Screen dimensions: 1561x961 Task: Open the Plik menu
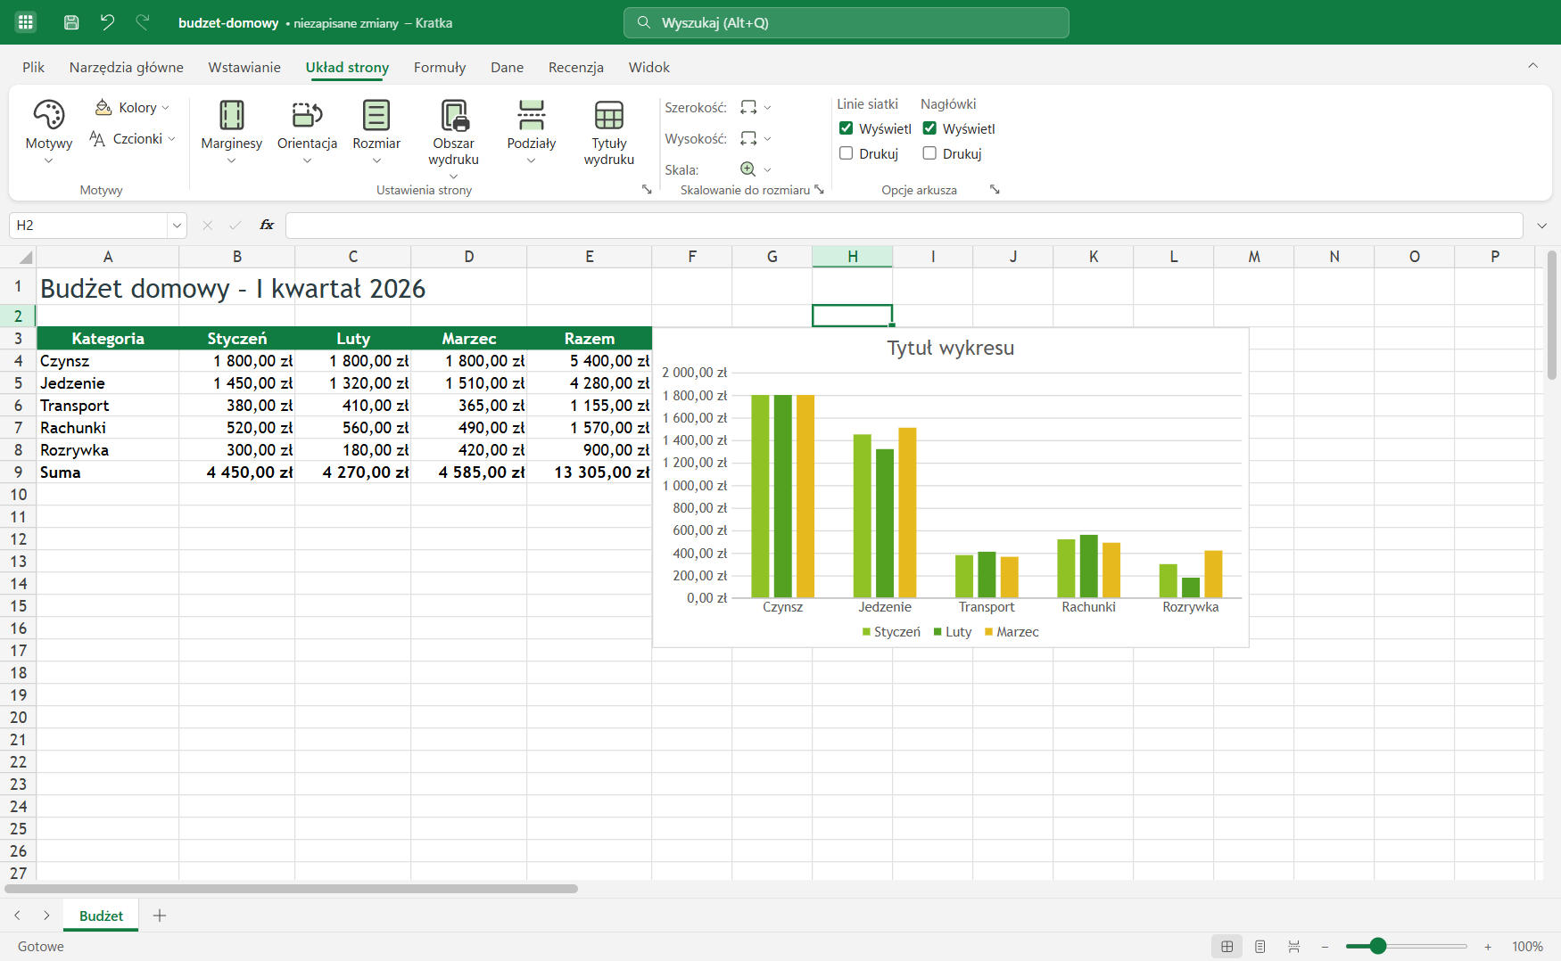[x=34, y=67]
